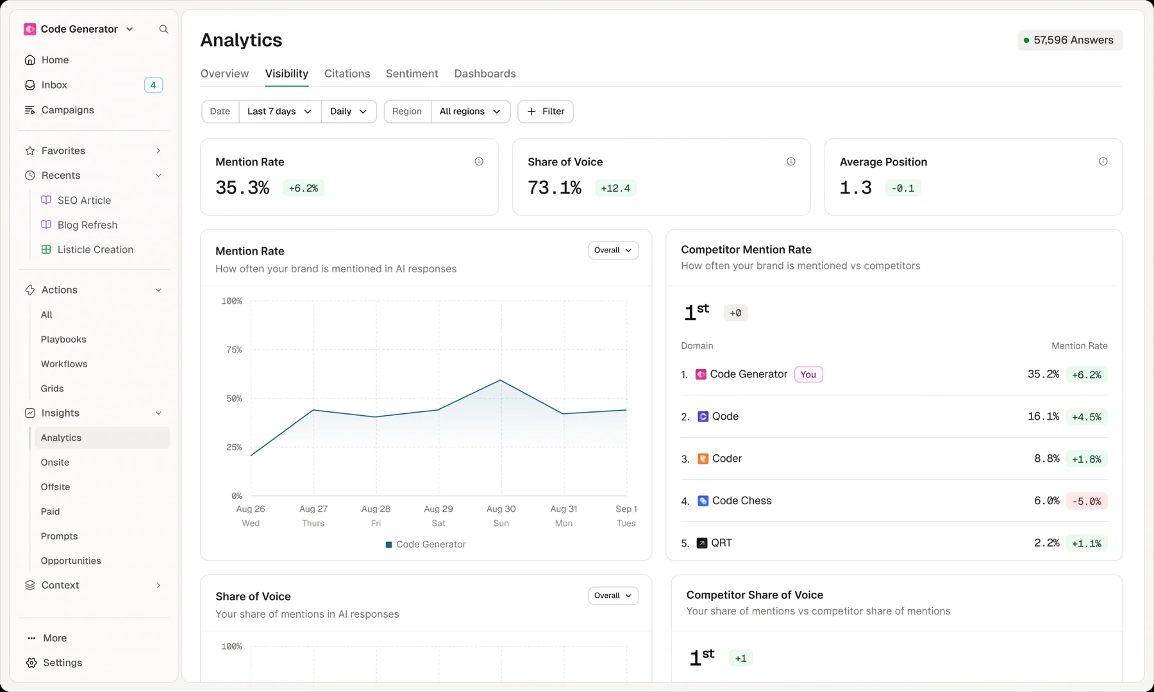Viewport: 1154px width, 692px height.
Task: Click the You badge beside Code Generator
Action: coord(808,374)
